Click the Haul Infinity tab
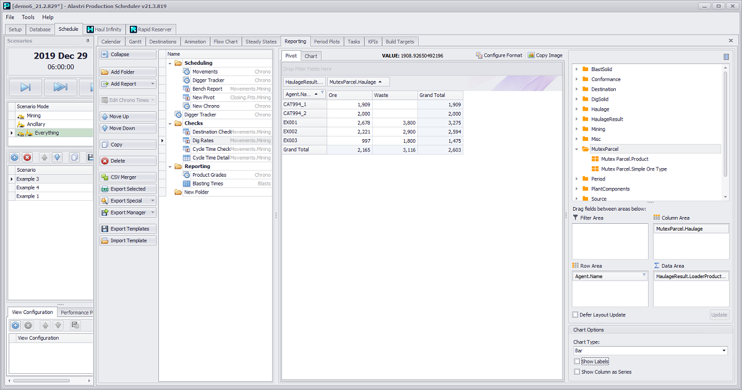The height and width of the screenshot is (390, 742). pos(103,29)
